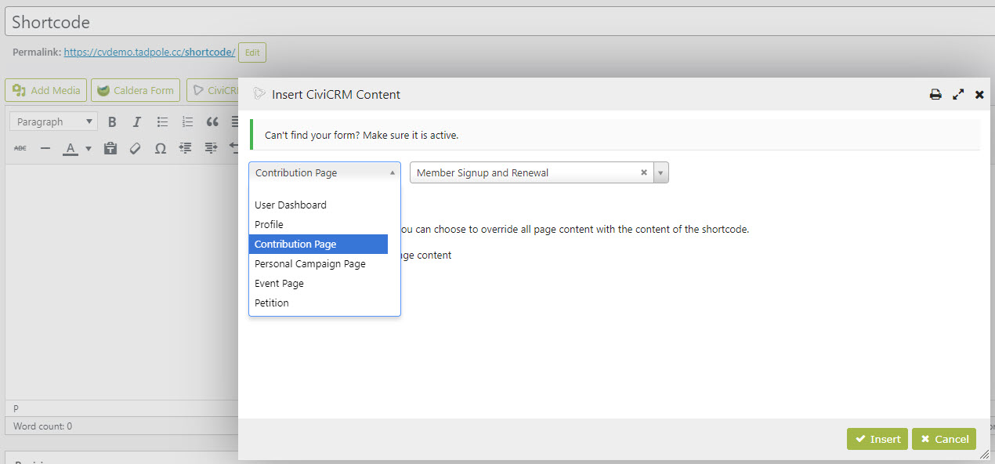The image size is (995, 464).
Task: Click the CiviCRM button behind dialog
Action: click(213, 90)
